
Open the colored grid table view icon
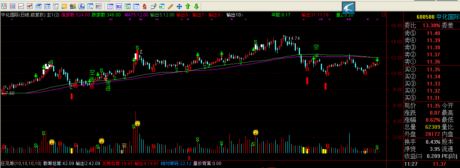(12, 6)
